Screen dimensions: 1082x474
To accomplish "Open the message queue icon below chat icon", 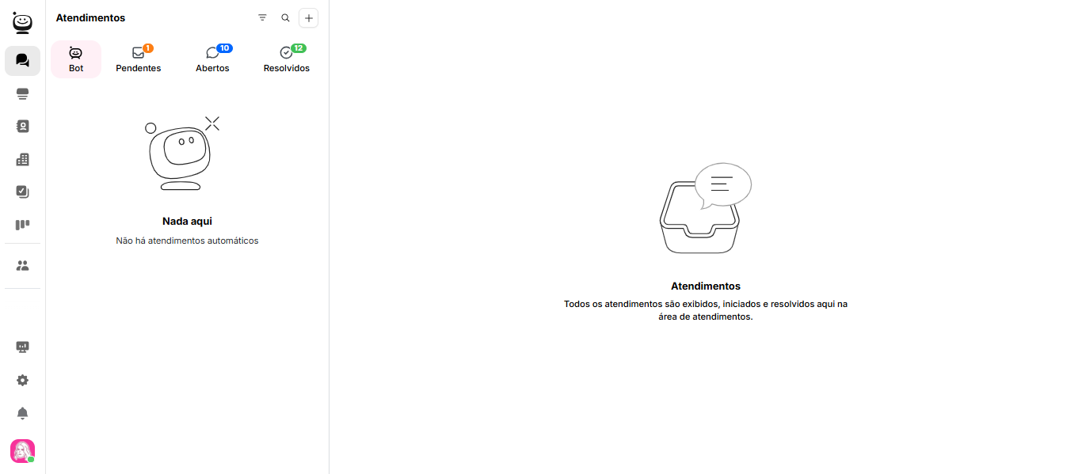I will [x=22, y=94].
